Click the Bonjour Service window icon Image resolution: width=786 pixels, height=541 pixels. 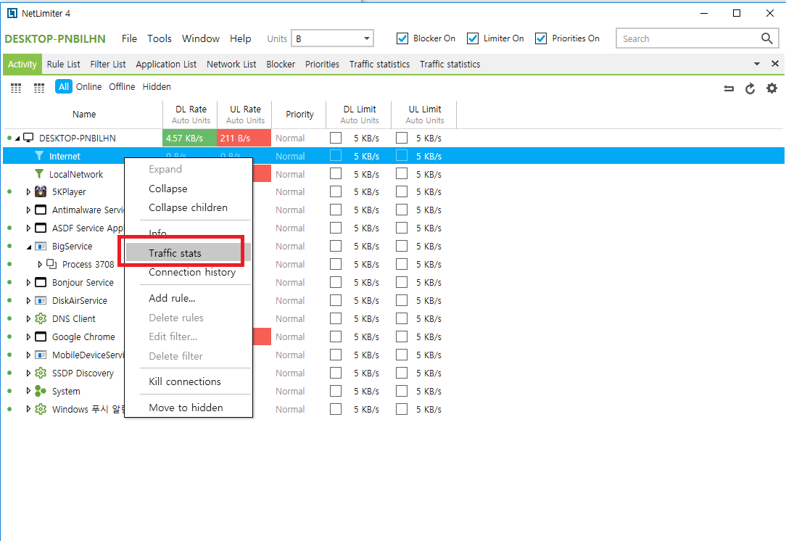(41, 282)
